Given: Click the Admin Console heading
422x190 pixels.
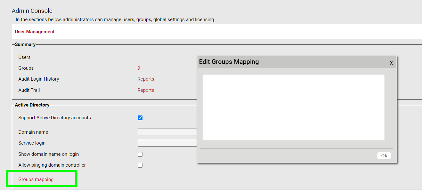Looking at the screenshot, I should click(32, 11).
